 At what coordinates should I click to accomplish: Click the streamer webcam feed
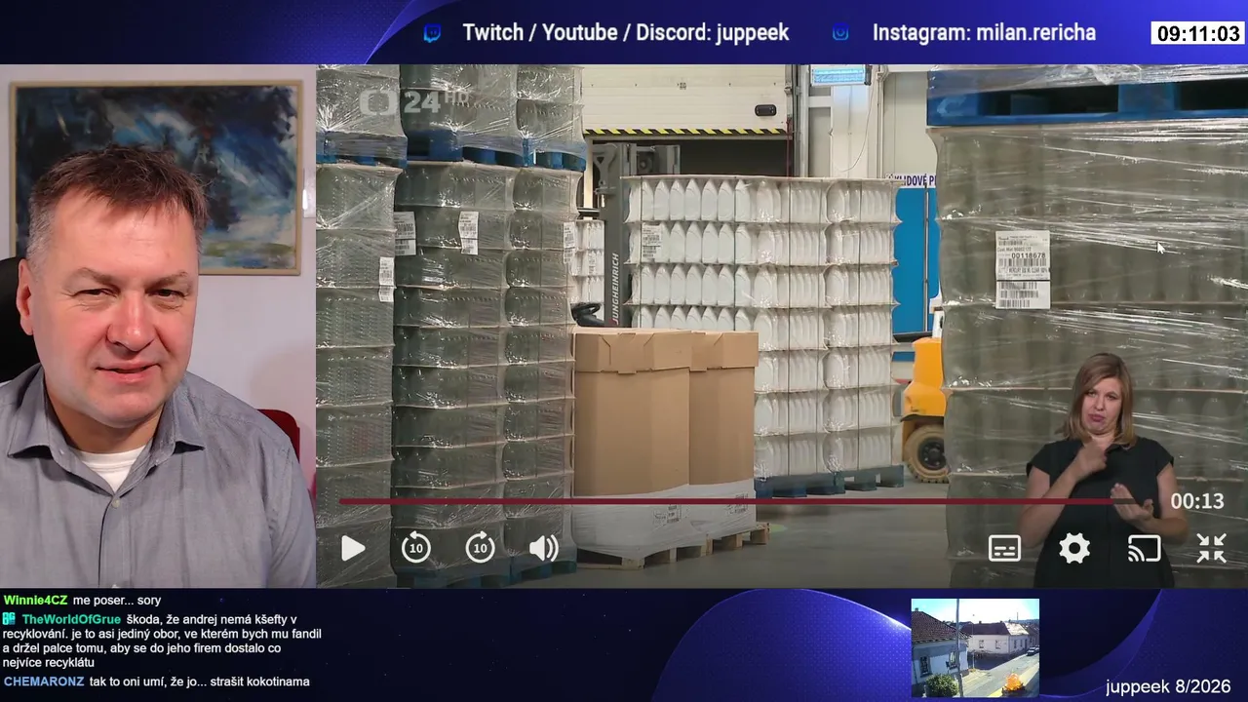158,326
